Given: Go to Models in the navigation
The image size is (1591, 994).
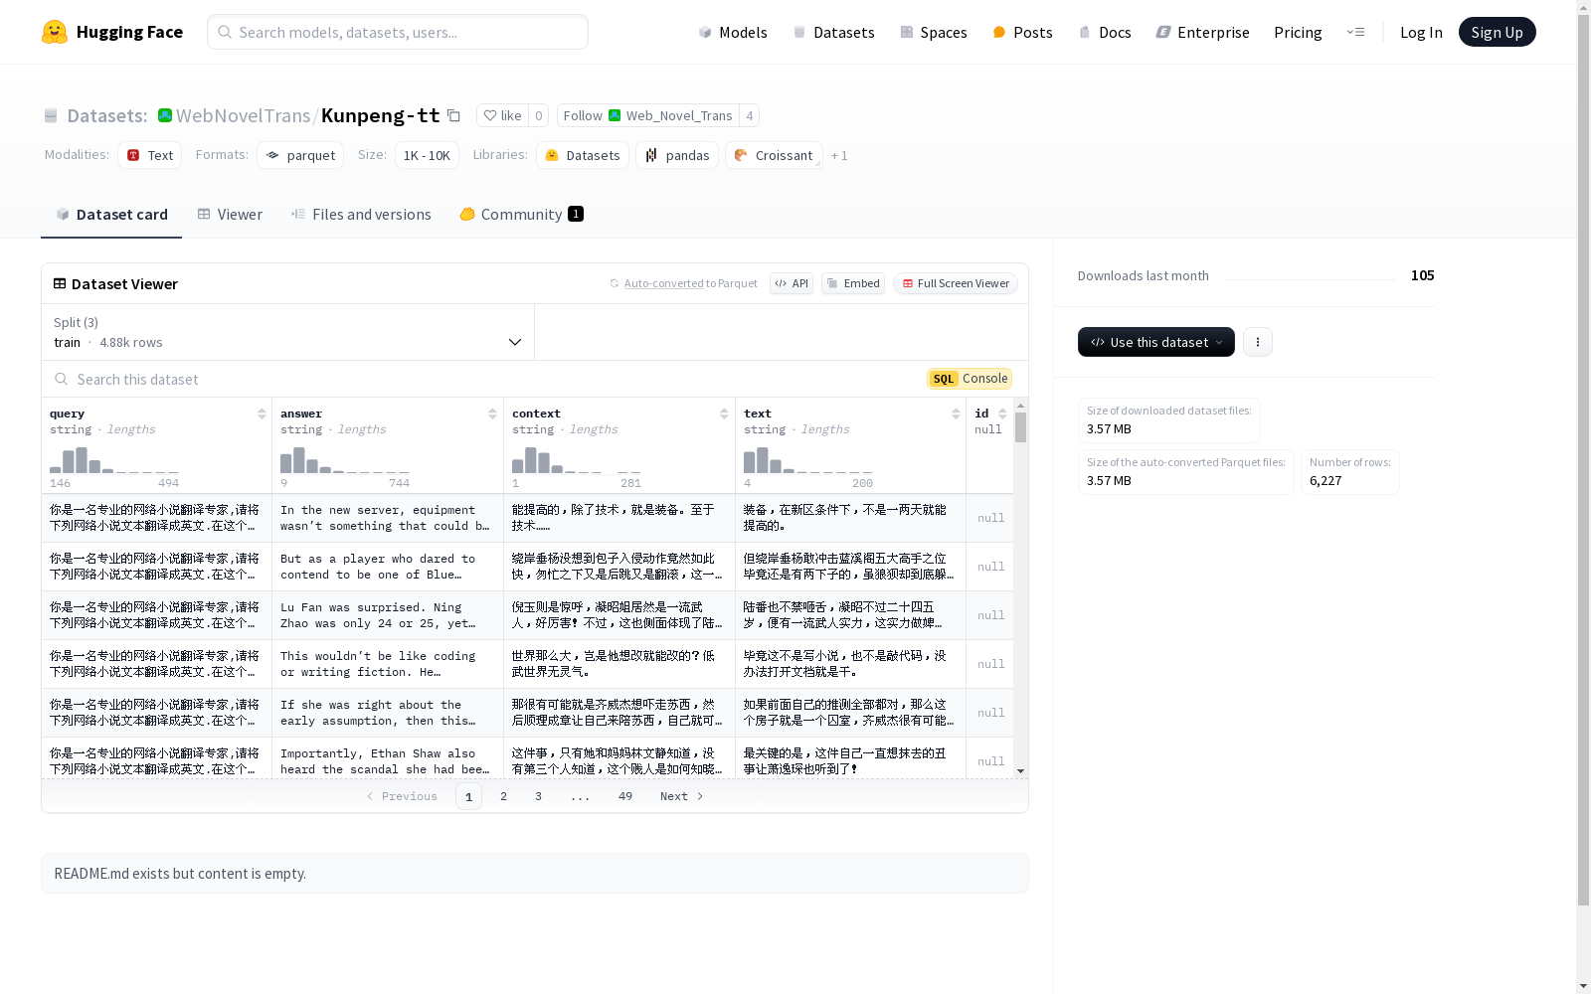Looking at the screenshot, I should [733, 32].
